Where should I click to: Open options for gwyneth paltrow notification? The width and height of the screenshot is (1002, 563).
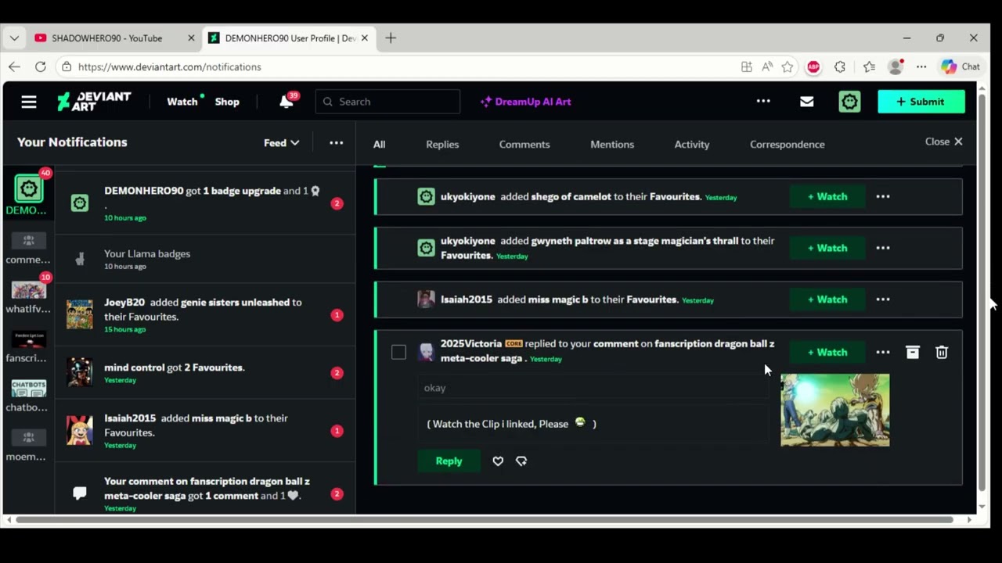click(883, 248)
